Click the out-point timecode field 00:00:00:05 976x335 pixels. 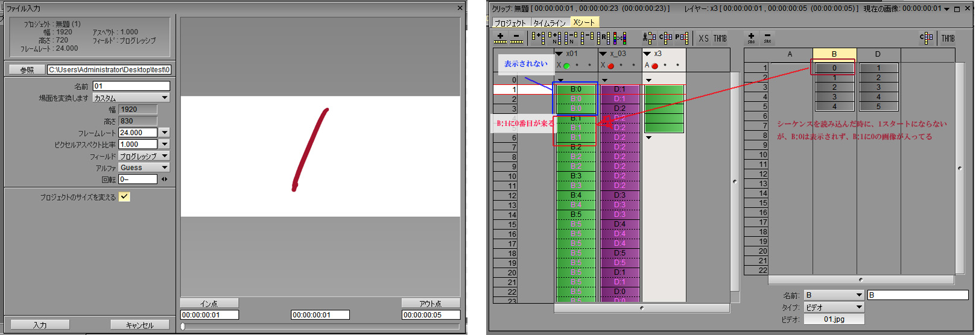[431, 315]
